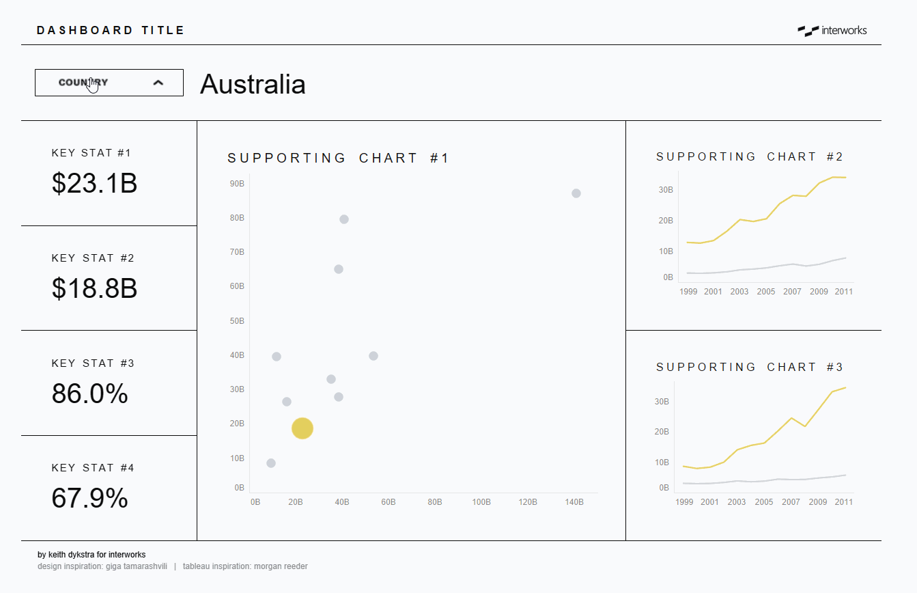
Task: Click the '120B' x-axis label
Action: tap(528, 502)
